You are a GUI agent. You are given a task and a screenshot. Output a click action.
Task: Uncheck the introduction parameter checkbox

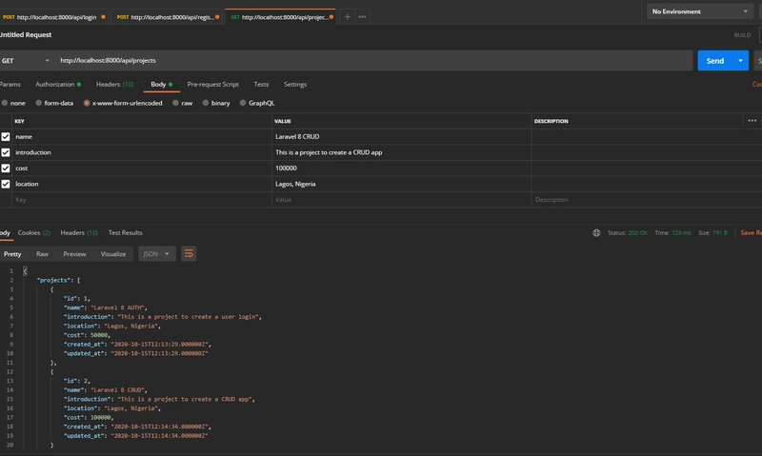6,152
